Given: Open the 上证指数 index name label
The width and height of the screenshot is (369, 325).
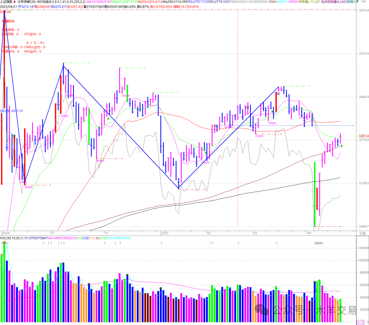Looking at the screenshot, I should 6,2.
